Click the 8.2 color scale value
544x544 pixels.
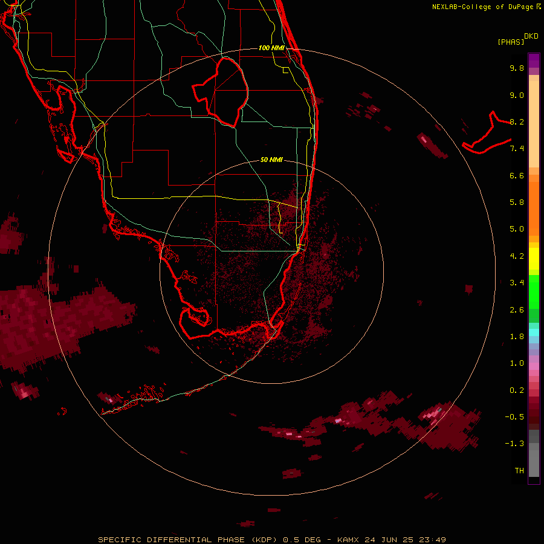[517, 121]
